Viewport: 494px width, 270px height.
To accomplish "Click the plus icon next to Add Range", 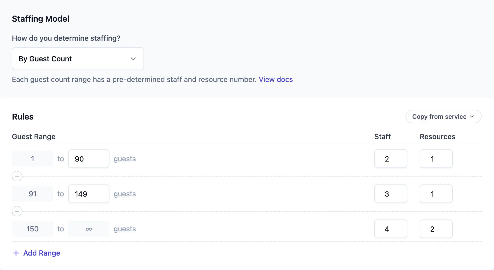I will tap(16, 253).
